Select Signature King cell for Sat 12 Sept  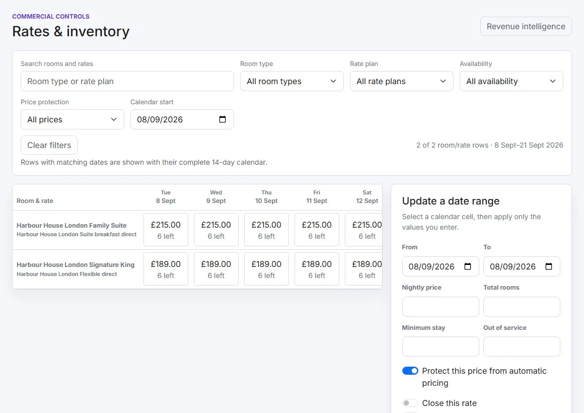point(364,269)
